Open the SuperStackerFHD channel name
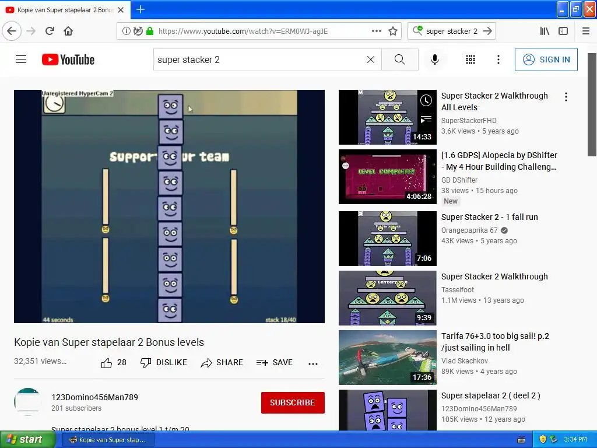 pos(469,120)
